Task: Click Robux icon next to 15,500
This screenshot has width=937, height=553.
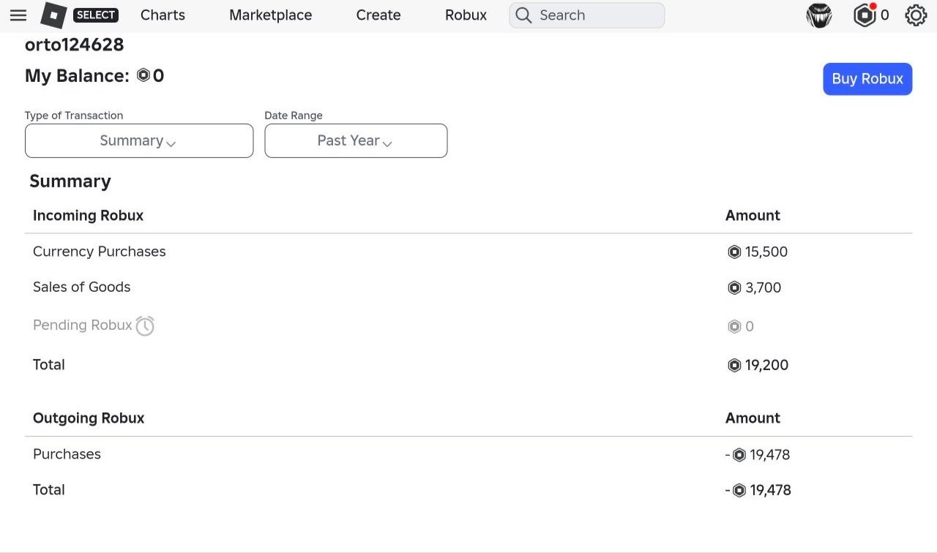Action: coord(734,252)
